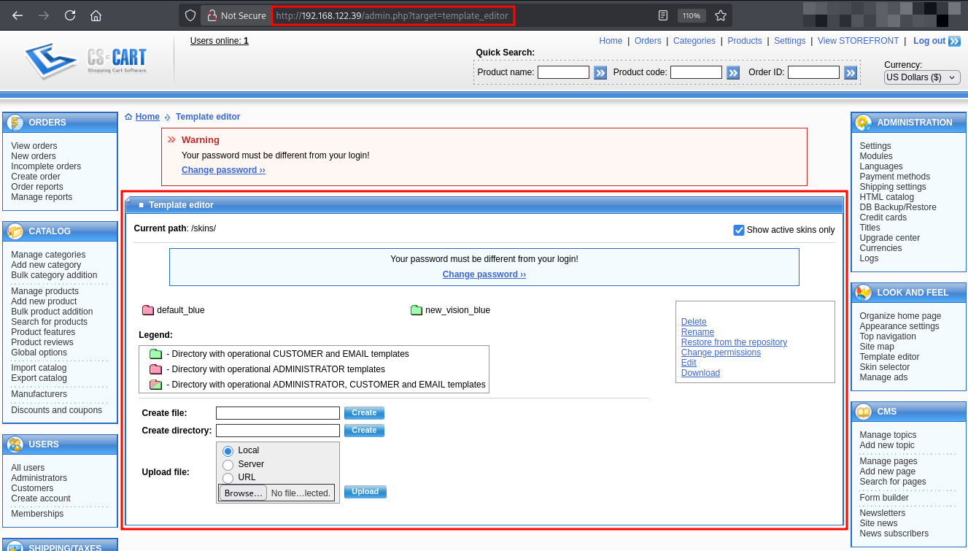Viewport: 968px width, 551px height.
Task: Click the Not Secure padlock icon
Action: pos(212,15)
